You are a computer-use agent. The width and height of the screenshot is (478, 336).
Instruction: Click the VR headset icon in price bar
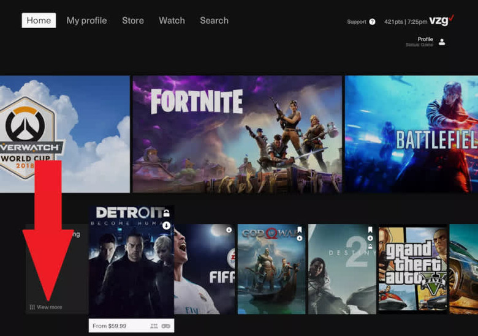166,326
